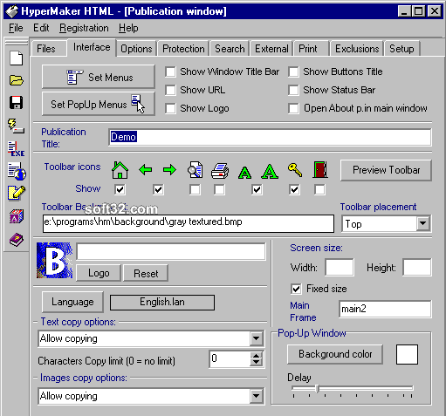The width and height of the screenshot is (446, 416).
Task: Enable Show Buttons Title checkbox
Action: [x=293, y=72]
